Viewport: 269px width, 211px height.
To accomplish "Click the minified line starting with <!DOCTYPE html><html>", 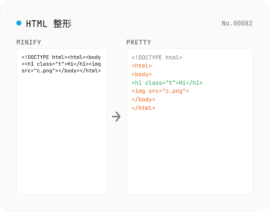I will click(x=61, y=57).
